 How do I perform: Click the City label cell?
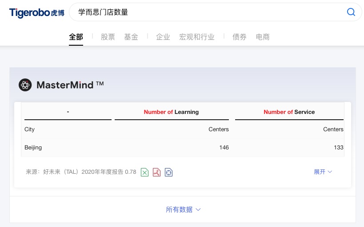[x=29, y=129]
